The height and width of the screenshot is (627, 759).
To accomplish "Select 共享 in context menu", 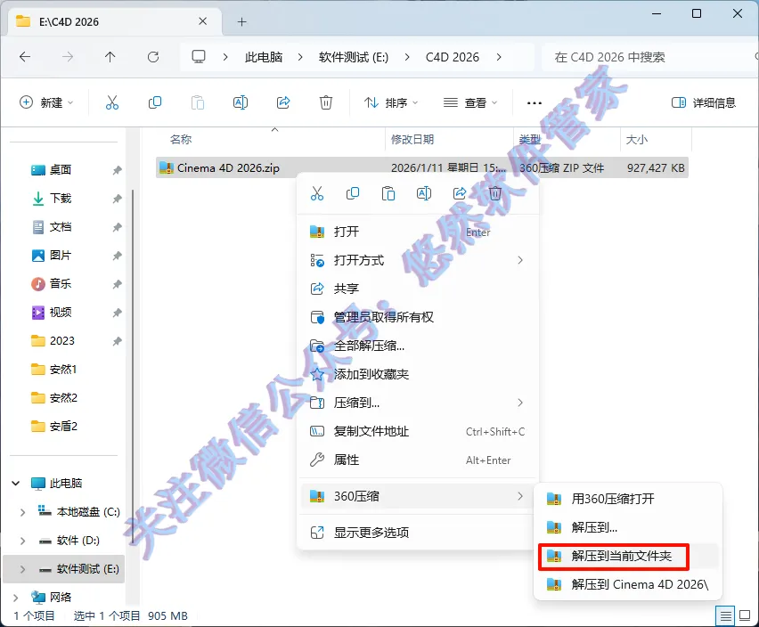I will 417,289.
